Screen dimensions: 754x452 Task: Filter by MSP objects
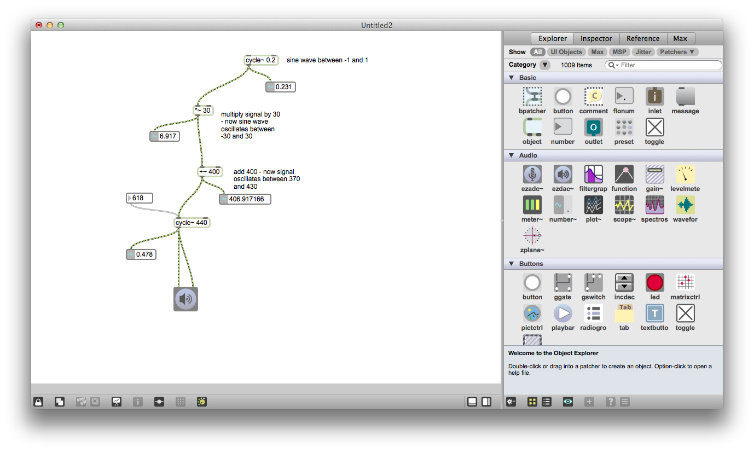619,52
